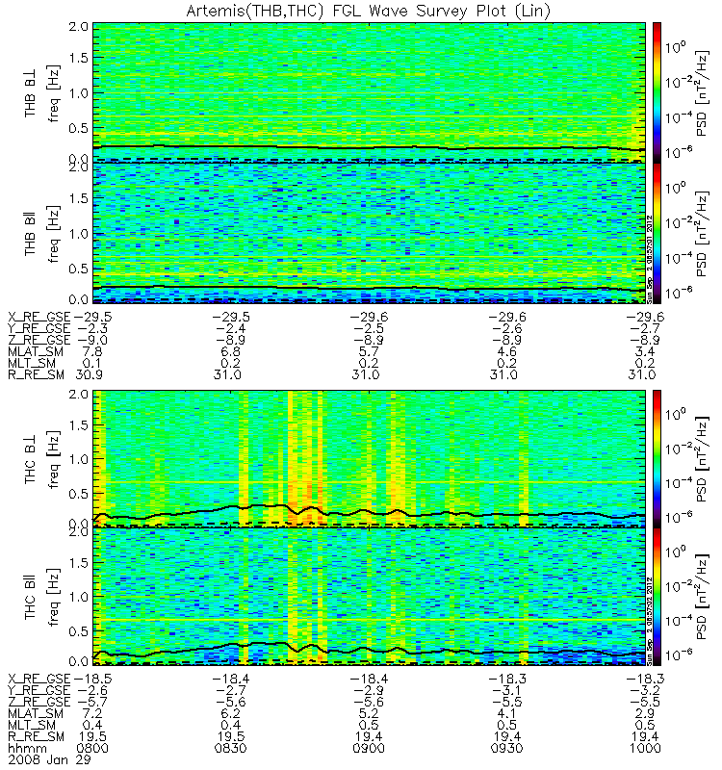Click the MLAT_SM value '5.7'
The image size is (722, 770).
[369, 351]
